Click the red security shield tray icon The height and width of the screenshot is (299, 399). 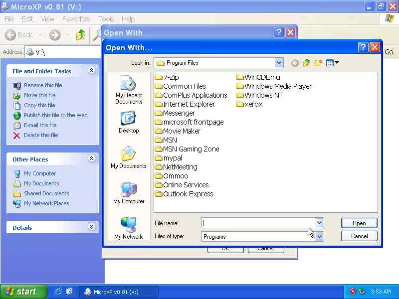353,292
